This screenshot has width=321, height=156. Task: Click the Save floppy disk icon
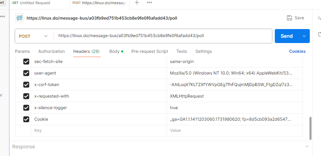tap(289, 18)
